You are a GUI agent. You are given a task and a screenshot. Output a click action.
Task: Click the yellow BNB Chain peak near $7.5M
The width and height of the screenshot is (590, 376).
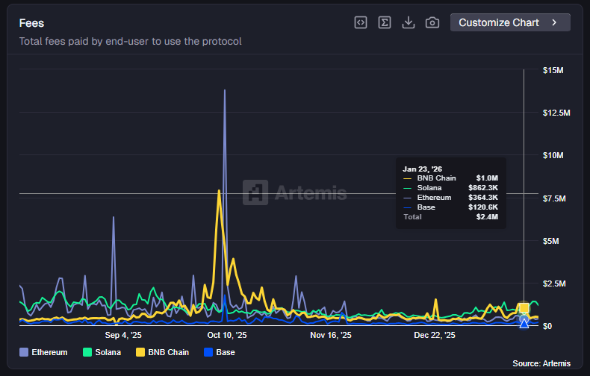pos(218,191)
